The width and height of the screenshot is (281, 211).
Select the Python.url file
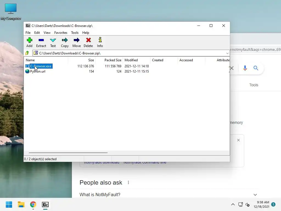point(38,71)
